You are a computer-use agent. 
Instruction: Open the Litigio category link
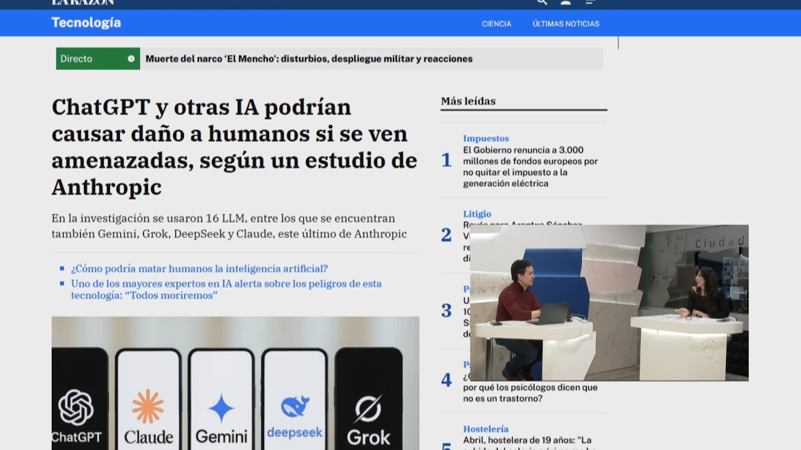click(x=477, y=214)
